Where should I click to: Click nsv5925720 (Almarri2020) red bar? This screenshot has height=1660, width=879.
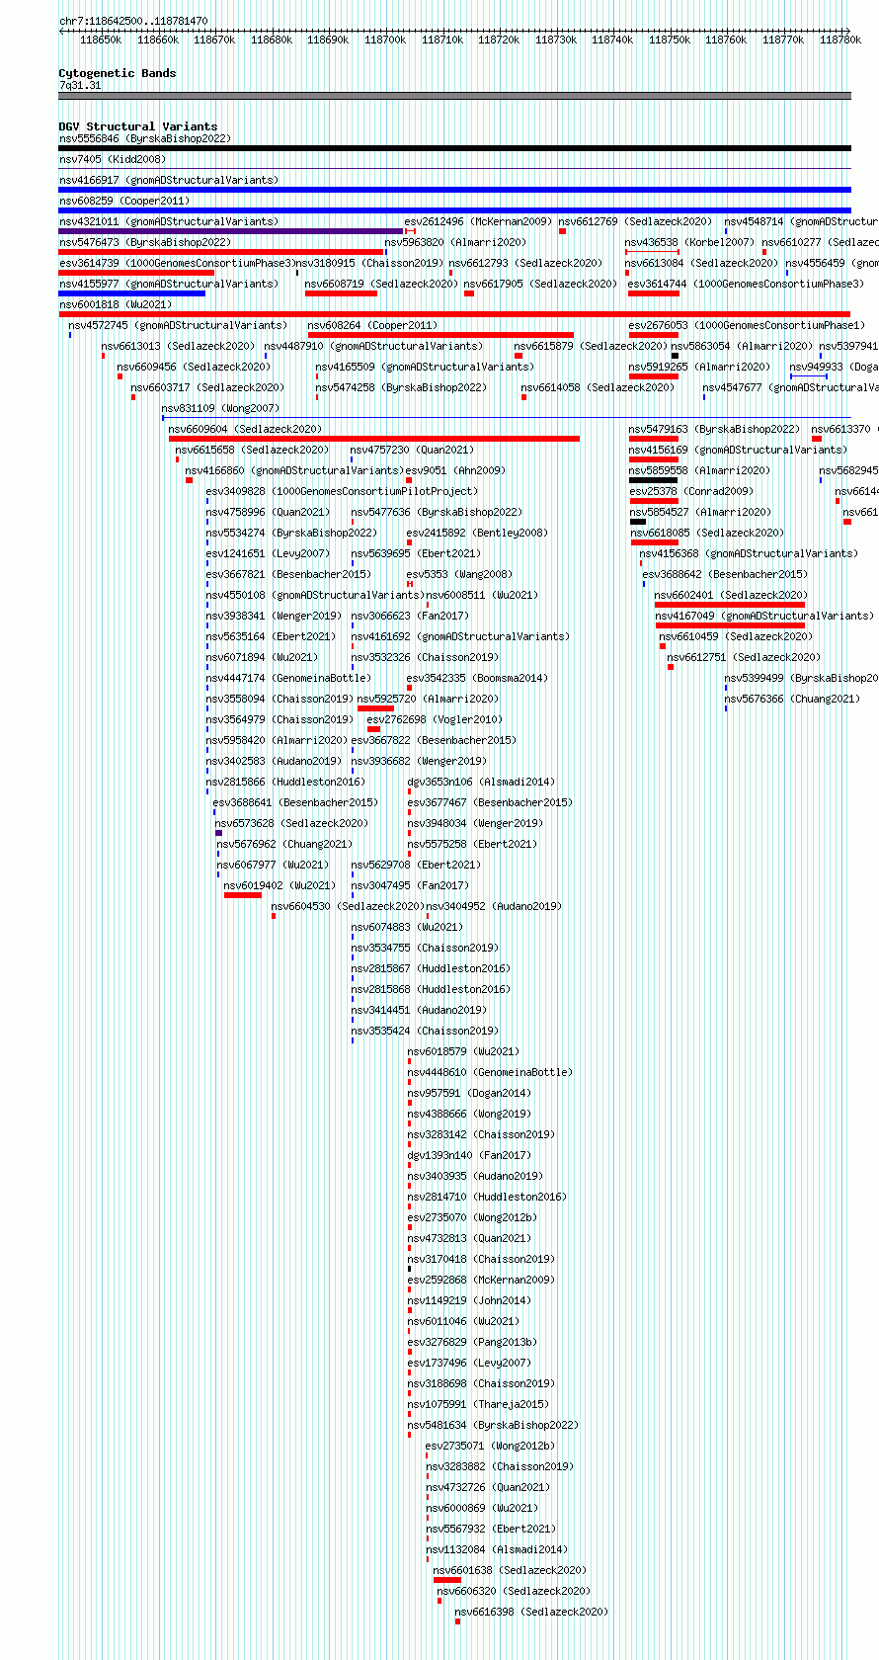[375, 708]
